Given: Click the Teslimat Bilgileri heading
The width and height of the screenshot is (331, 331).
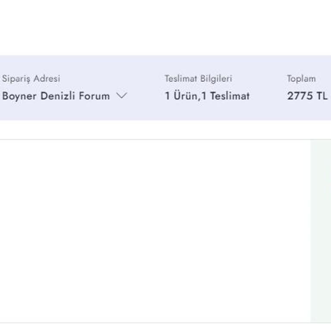Looking at the screenshot, I should [198, 79].
